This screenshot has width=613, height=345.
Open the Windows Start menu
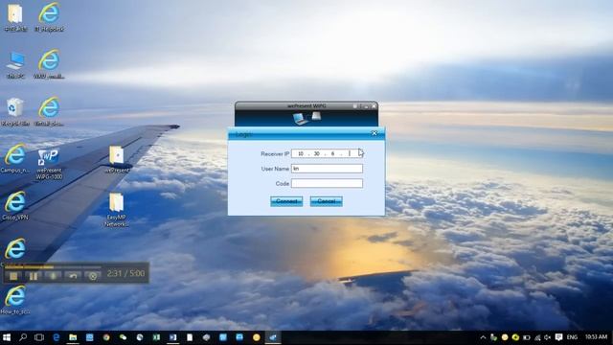tap(7, 337)
